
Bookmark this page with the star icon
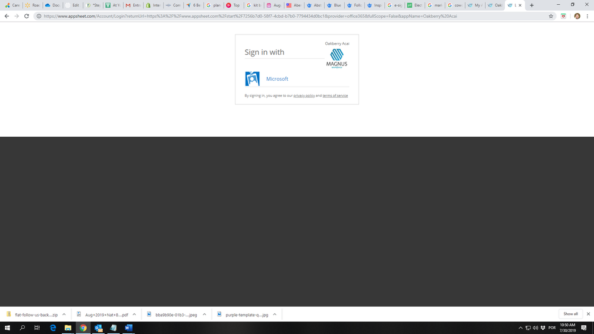click(551, 16)
